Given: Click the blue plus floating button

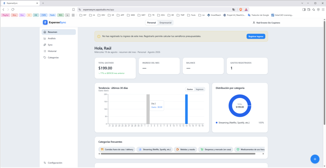Looking at the screenshot, I should point(315,159).
